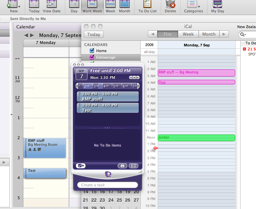Click the My Day resize grip corner
This screenshot has height=209, width=256.
[x=141, y=172]
